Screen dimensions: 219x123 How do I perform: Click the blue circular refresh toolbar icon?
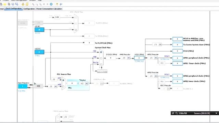tap(51, 4)
